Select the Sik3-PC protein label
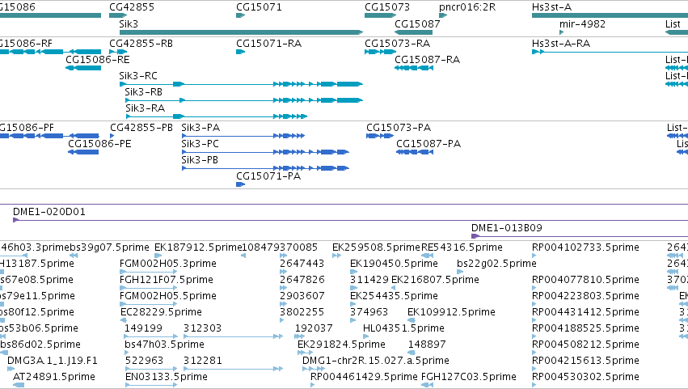This screenshot has width=688, height=389. click(x=200, y=144)
